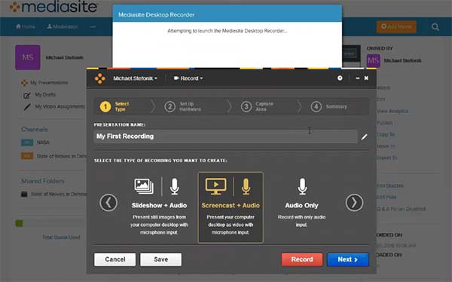Screen dimensions: 452x282
Task: Click the Total Quota Used label
Action: pyautogui.click(x=61, y=238)
